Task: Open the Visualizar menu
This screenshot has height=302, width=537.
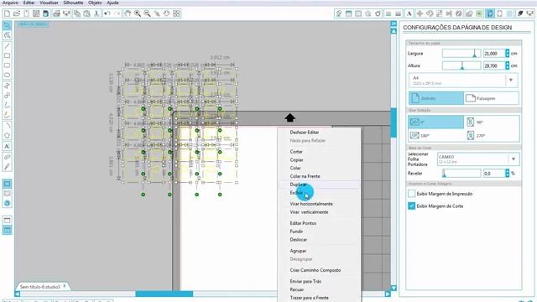Action: point(49,3)
